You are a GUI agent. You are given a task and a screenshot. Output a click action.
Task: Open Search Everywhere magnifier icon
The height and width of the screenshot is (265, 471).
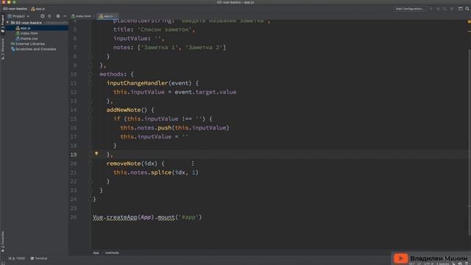467,9
